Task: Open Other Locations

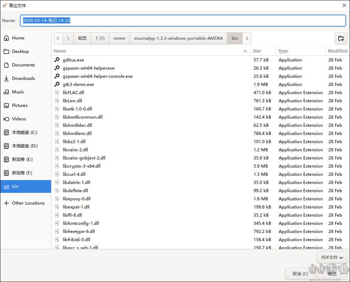Action: (26, 203)
